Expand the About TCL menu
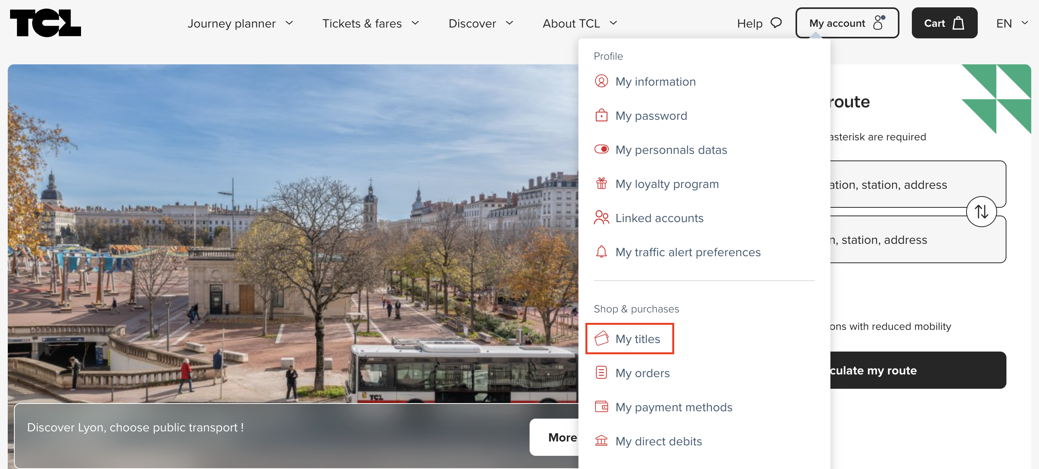Screen dimensions: 1039x469 pos(580,23)
